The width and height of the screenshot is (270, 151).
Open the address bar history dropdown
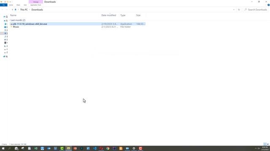tap(234, 10)
